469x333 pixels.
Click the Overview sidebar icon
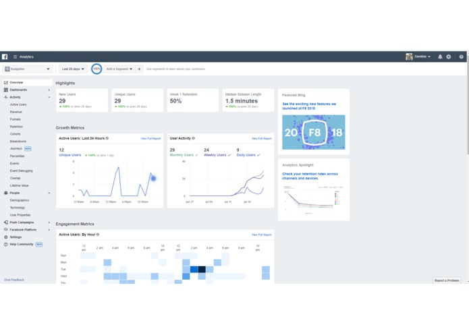(5, 82)
